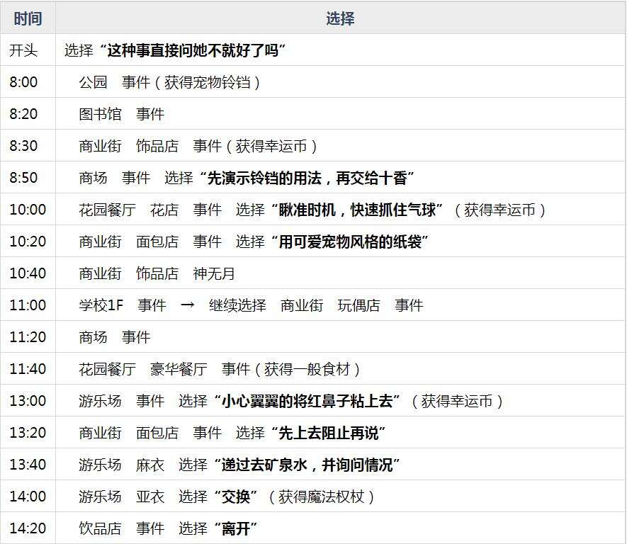Click 豪华餐厅 in the 11:40 row
The image size is (627, 544).
pos(179,369)
